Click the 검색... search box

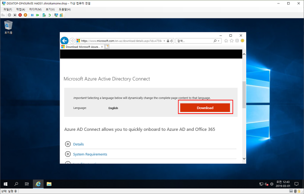click(194, 41)
